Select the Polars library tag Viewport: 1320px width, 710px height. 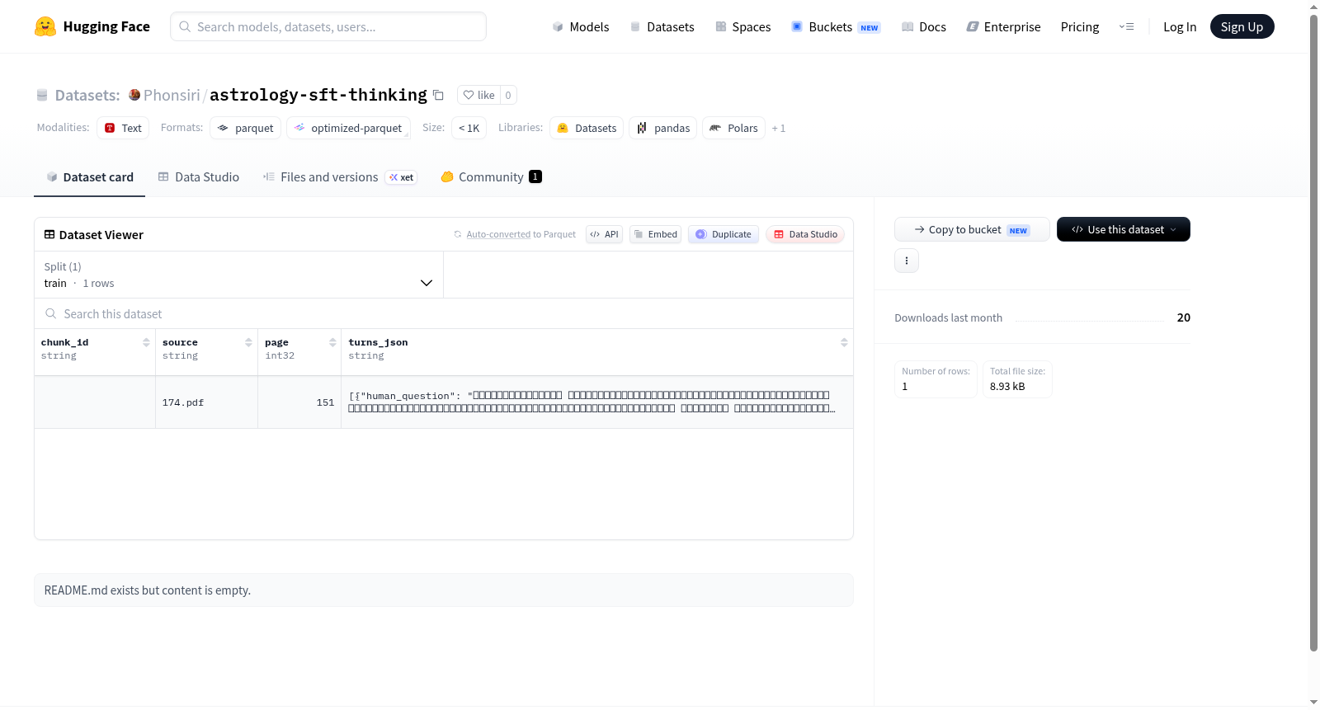(733, 128)
